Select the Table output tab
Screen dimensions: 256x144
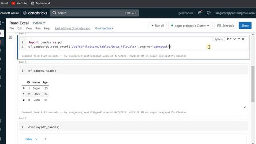pos(28,139)
